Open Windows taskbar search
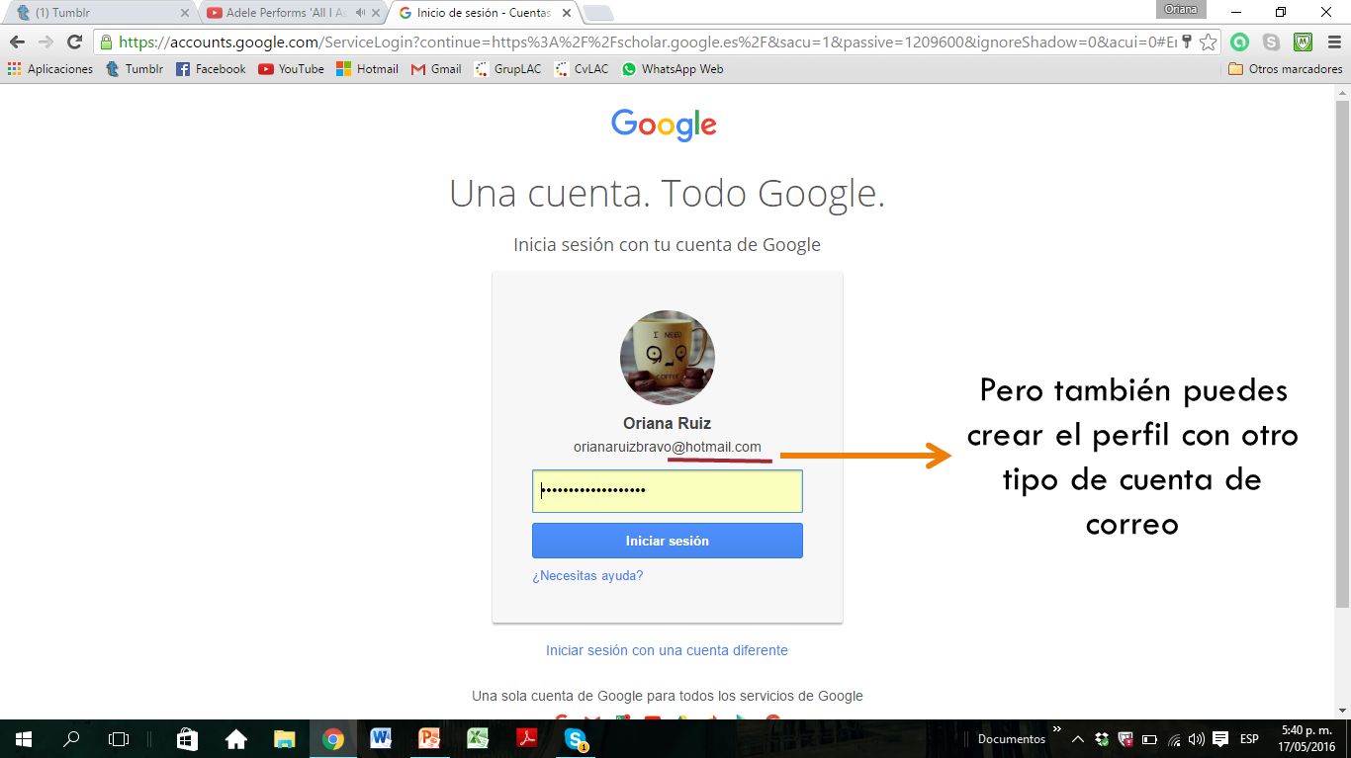Viewport: 1351px width, 758px height. pyautogui.click(x=71, y=738)
